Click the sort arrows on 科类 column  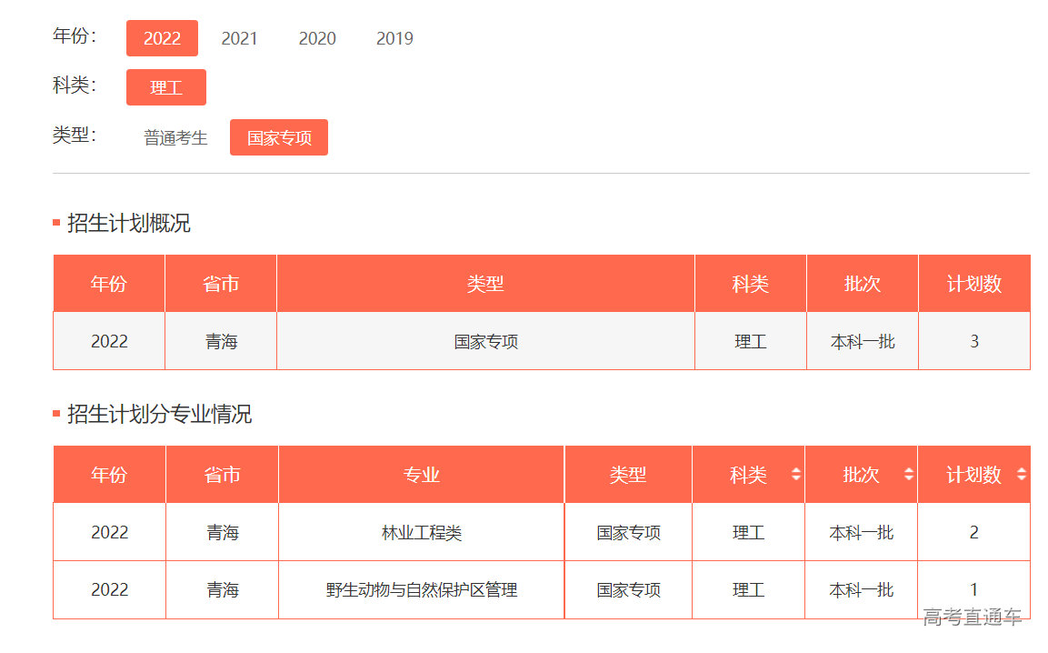pyautogui.click(x=796, y=475)
